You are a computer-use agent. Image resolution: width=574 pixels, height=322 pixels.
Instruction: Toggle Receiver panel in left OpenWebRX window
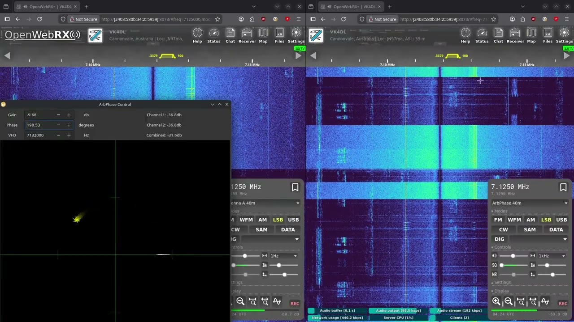[x=247, y=36]
